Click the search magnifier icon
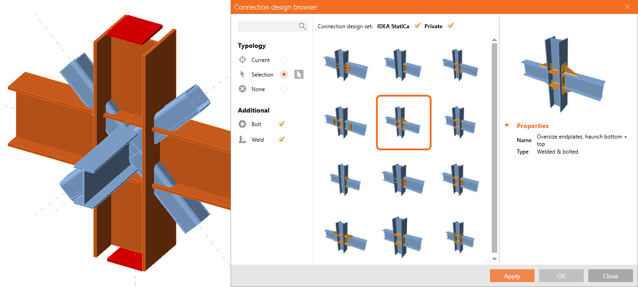The image size is (638, 287). pos(302,26)
